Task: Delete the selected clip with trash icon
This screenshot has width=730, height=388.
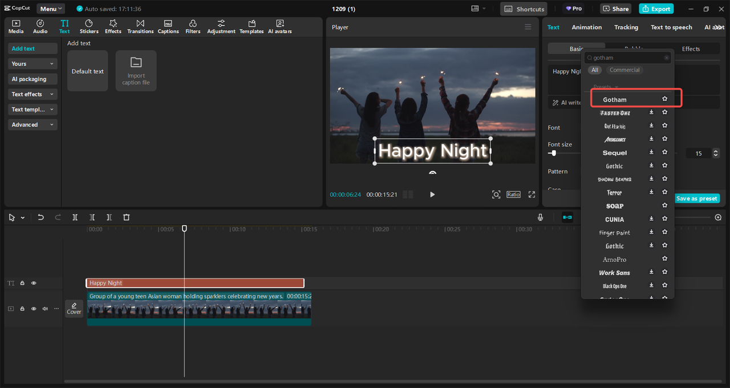Action: click(127, 217)
